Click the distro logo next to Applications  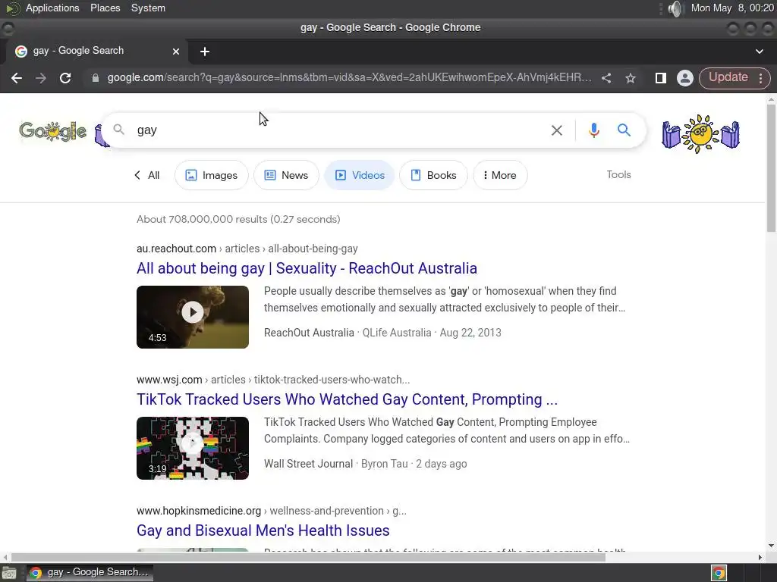[x=12, y=8]
